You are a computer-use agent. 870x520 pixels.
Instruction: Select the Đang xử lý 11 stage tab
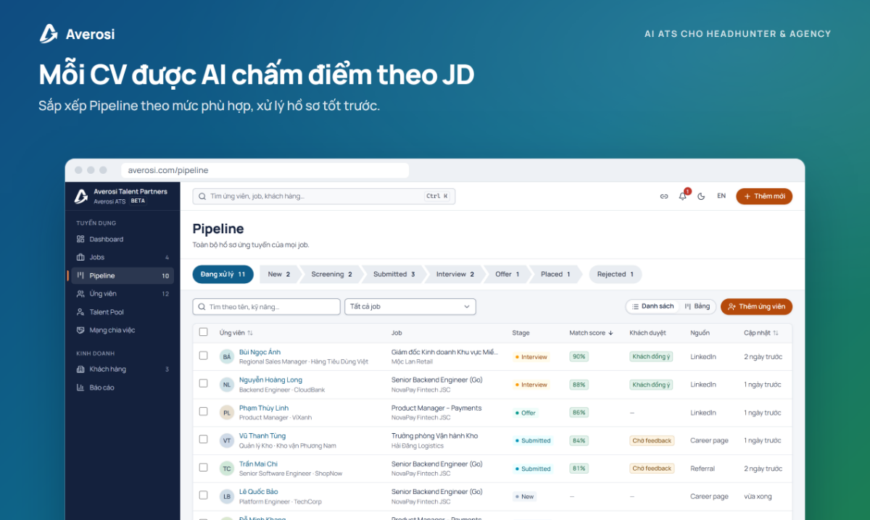pyautogui.click(x=223, y=274)
